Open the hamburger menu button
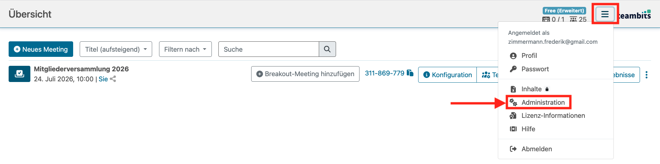 pos(605,14)
